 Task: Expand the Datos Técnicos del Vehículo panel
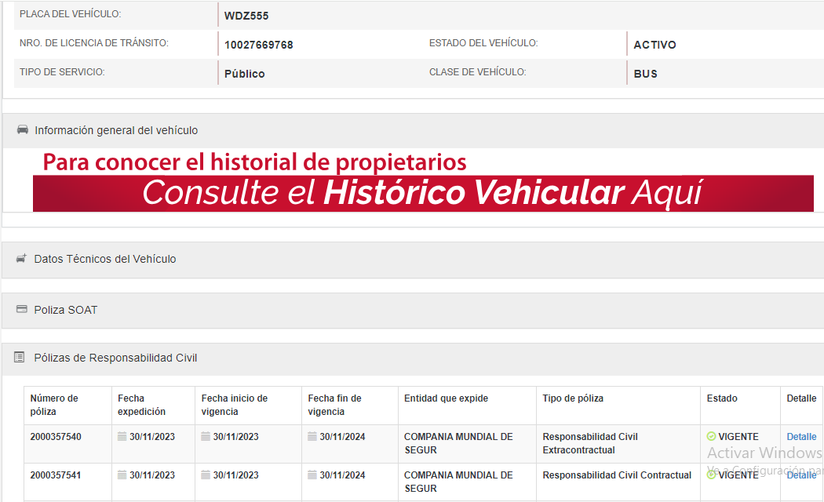pyautogui.click(x=105, y=259)
